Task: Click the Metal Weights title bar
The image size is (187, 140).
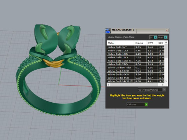Action: click(x=138, y=31)
